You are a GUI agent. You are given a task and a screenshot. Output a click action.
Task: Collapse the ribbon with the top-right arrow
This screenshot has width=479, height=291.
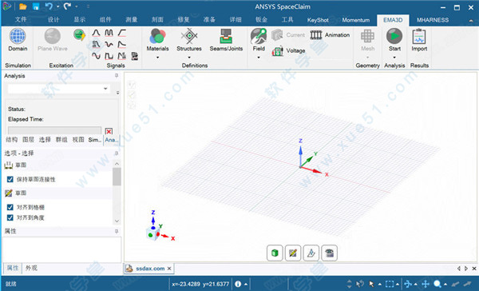[x=471, y=21]
